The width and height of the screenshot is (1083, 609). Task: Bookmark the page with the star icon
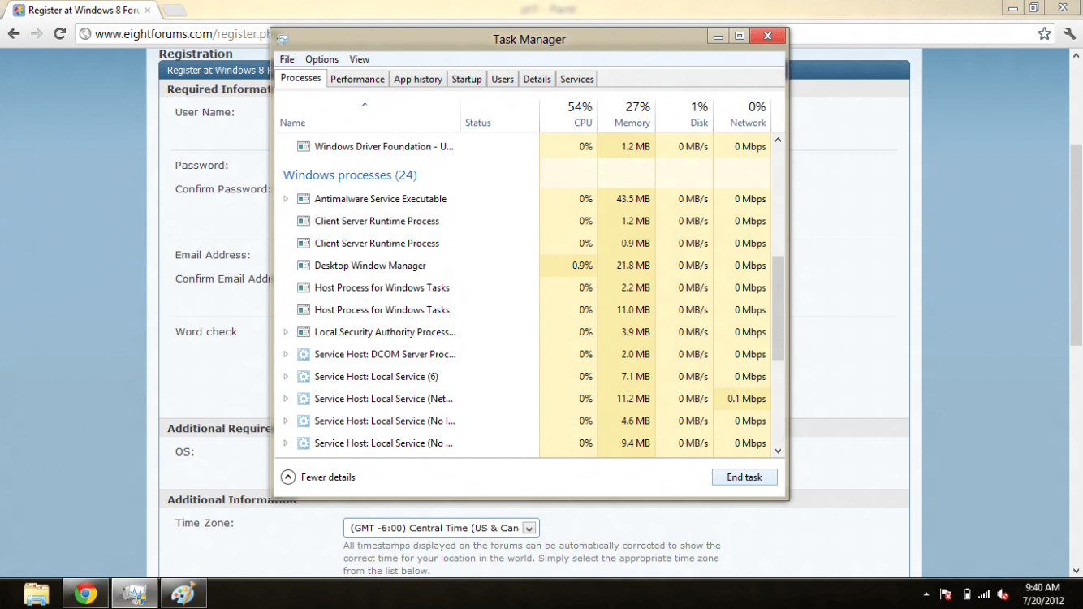pos(1044,33)
